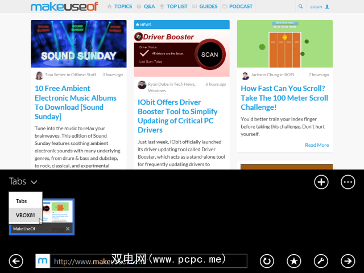The image size is (364, 273).
Task: Open a new tab with plus icon
Action: tap(321, 182)
